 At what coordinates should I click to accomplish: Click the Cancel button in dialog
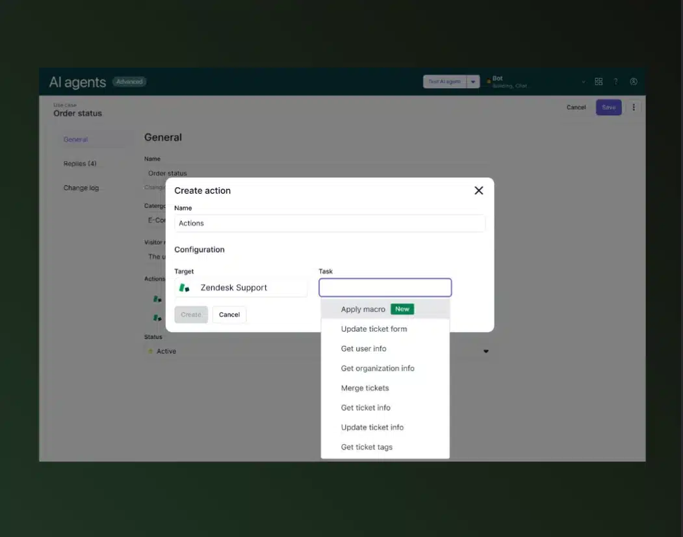[x=229, y=315]
